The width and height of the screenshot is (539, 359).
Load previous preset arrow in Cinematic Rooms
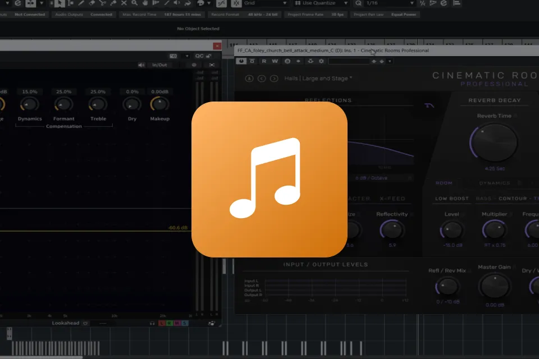coord(262,79)
